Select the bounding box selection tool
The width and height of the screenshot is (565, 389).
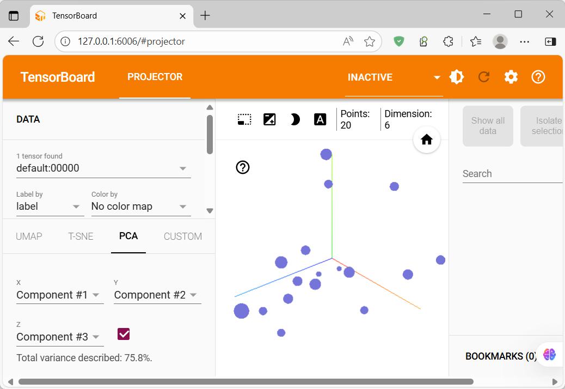click(244, 119)
